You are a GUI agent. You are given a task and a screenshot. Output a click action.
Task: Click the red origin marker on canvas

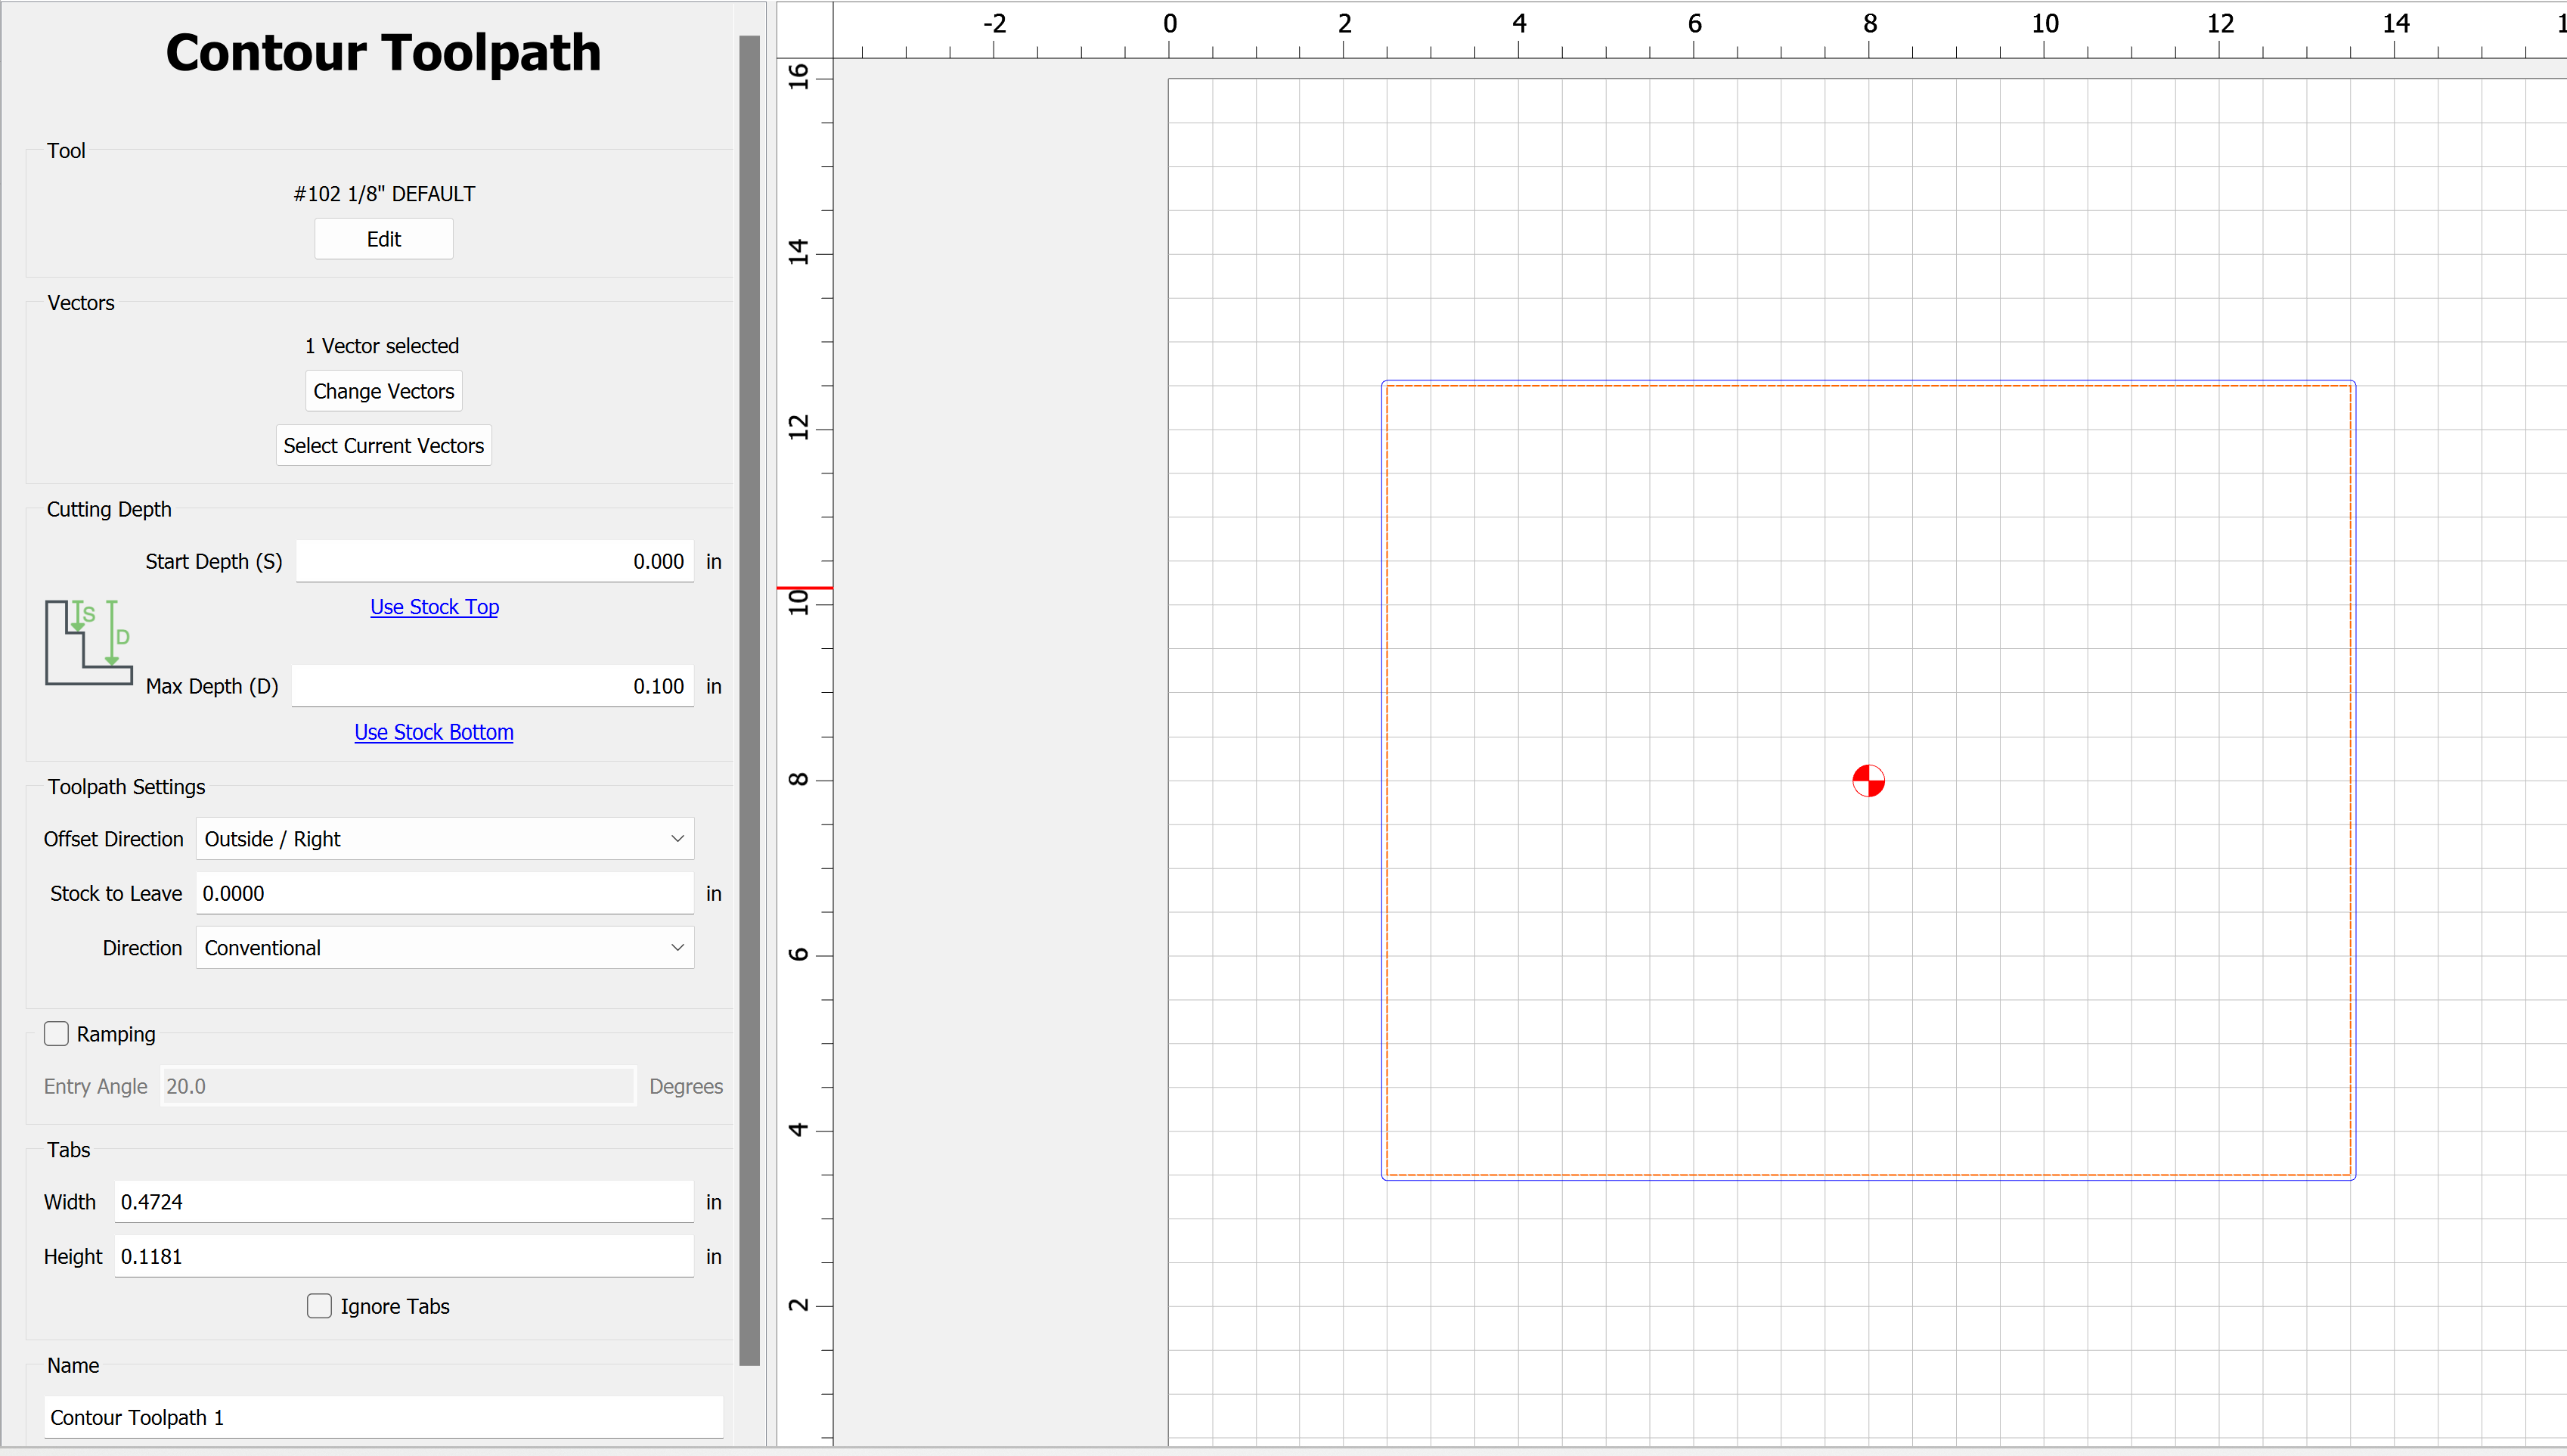(1868, 780)
